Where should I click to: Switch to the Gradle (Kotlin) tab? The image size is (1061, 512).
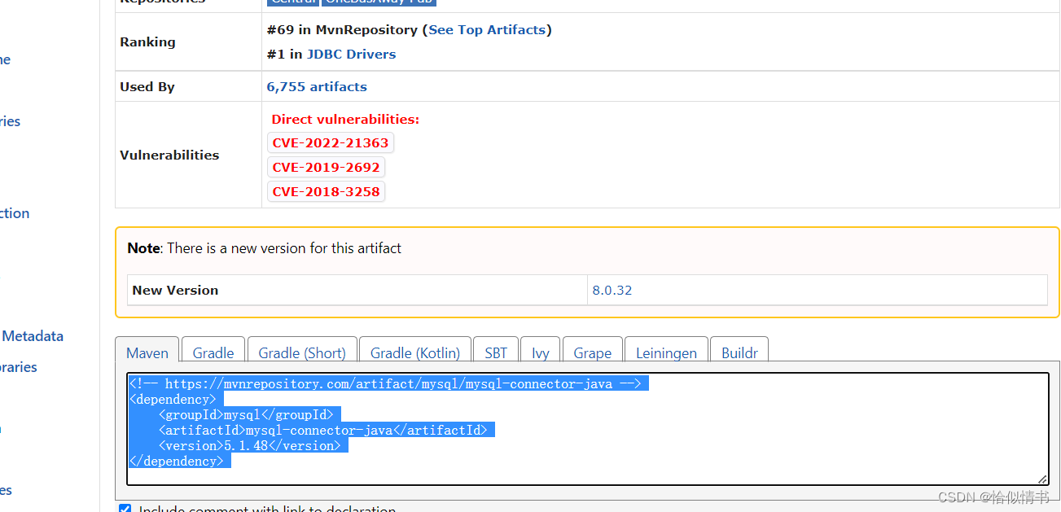point(414,352)
